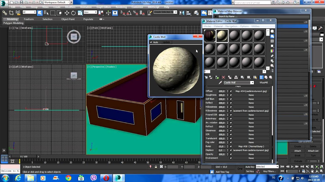325x182 pixels.
Task: Click the Set Keys key icon
Action: pyautogui.click(x=240, y=169)
